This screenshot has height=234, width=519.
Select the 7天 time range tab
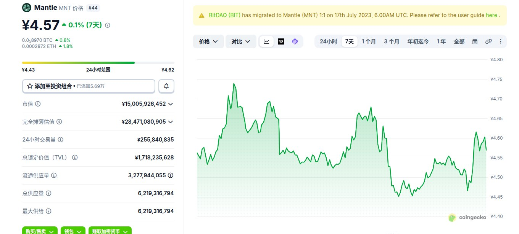click(349, 41)
